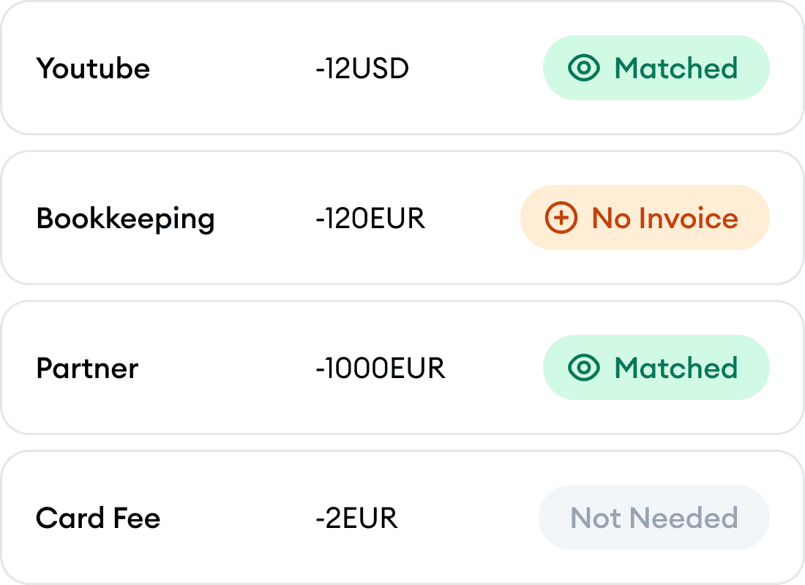Click the Matched badge on the Youtube row

(x=656, y=68)
